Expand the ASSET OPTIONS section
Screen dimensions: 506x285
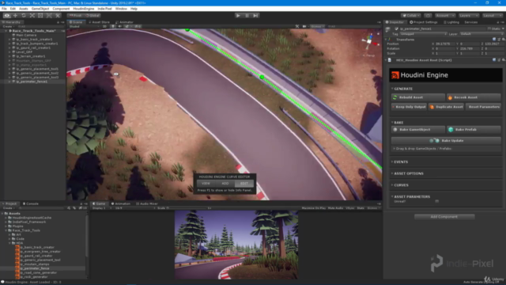408,173
